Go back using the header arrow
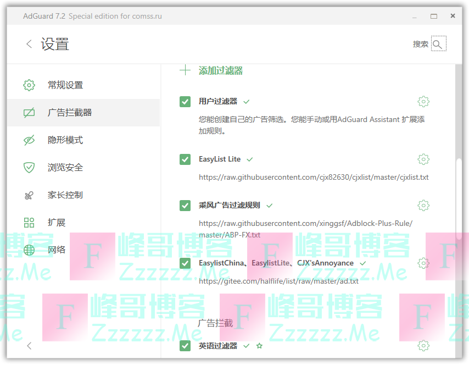The image size is (469, 365). 29,44
